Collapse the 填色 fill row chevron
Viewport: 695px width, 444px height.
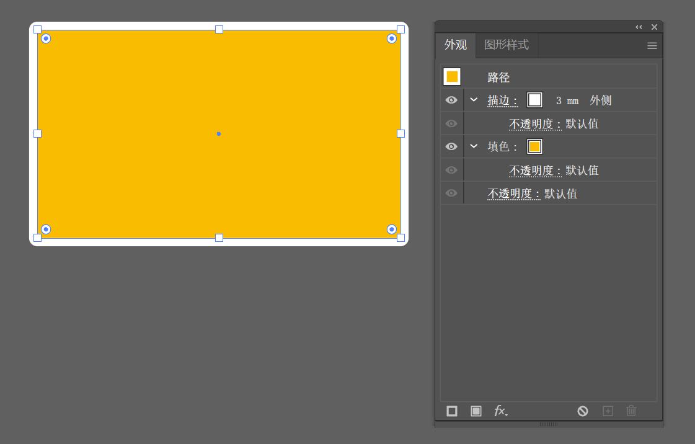pos(474,146)
